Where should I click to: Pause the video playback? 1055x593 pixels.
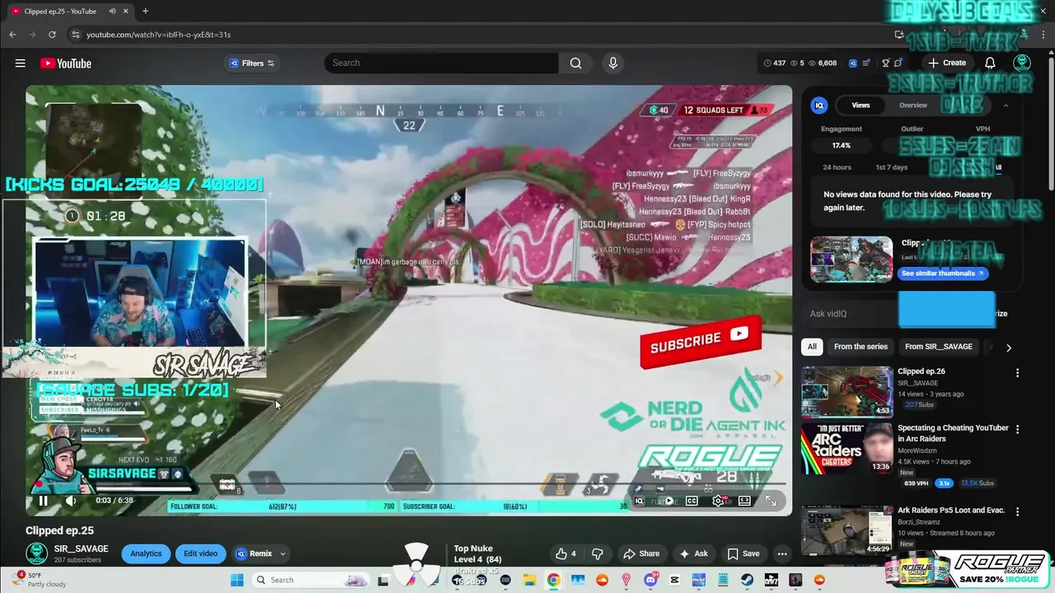pos(43,500)
